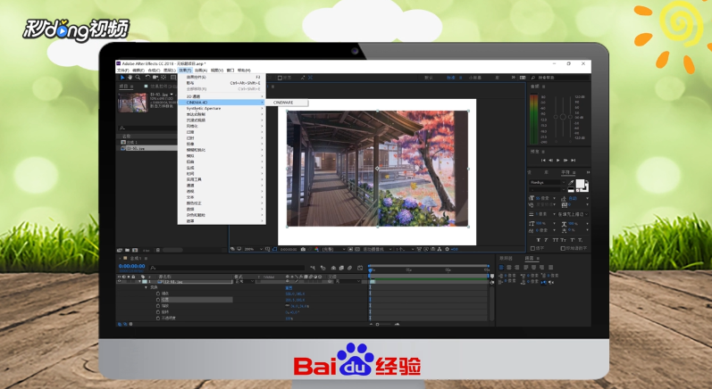The image size is (712, 389).
Task: Click the All Caps TT icon
Action: coord(555,240)
